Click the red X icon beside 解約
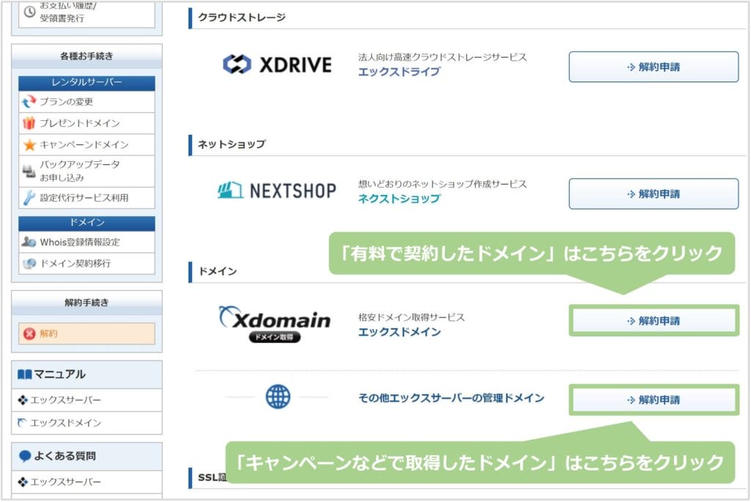 [29, 333]
